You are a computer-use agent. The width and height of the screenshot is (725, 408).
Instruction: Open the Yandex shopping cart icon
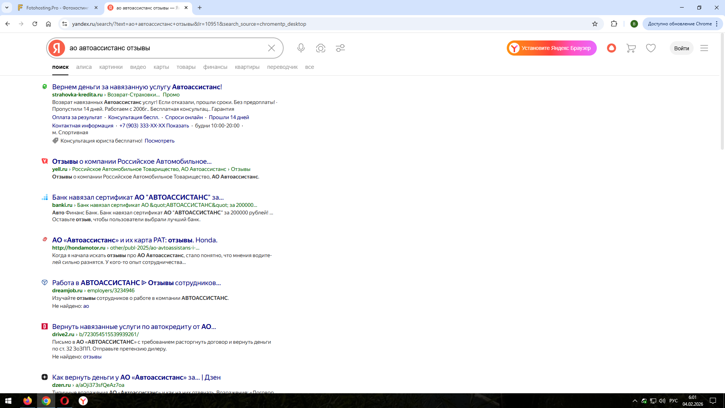631,48
